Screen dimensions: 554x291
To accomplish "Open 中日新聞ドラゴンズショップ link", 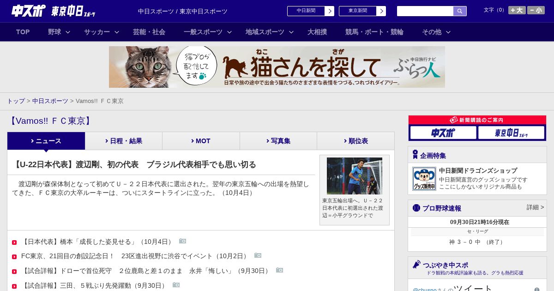I will click(x=478, y=170).
